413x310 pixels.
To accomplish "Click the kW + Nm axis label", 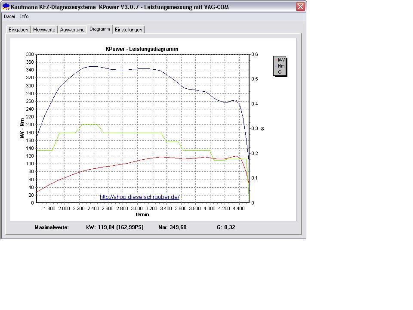I will 22,128.
